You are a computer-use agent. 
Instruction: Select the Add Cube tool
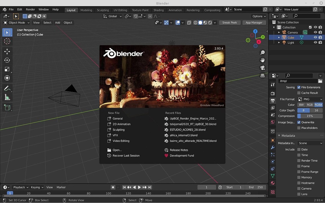click(7, 107)
